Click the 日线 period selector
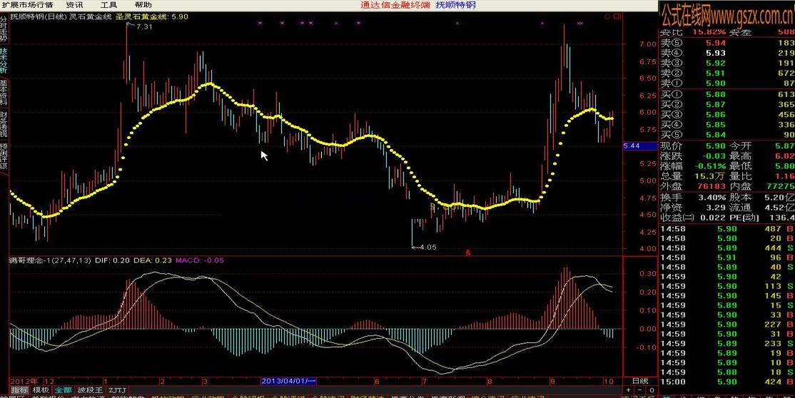795x398 pixels. point(640,381)
